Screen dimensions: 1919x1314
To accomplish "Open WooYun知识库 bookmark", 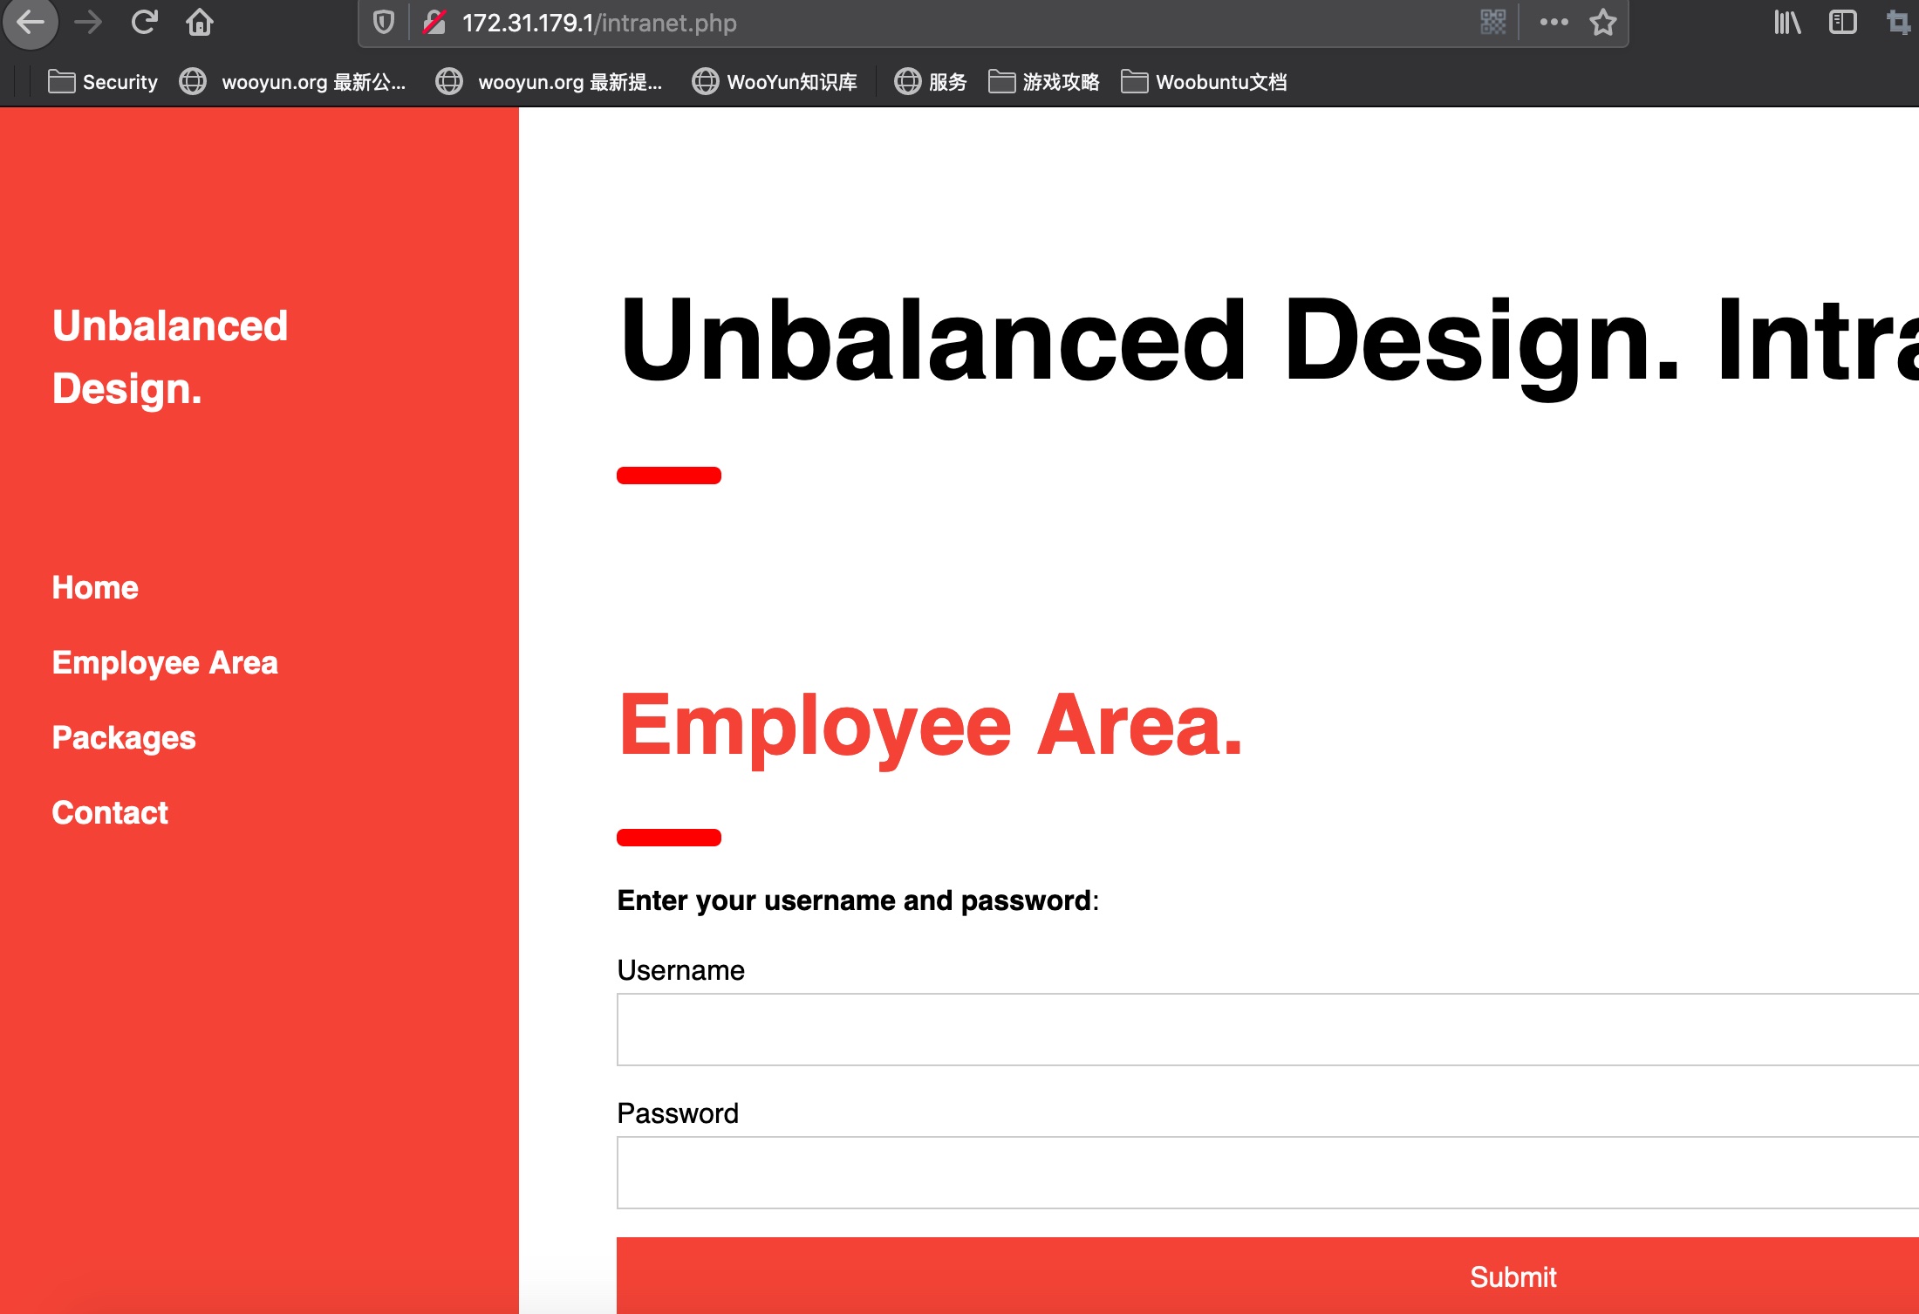I will coord(775,82).
